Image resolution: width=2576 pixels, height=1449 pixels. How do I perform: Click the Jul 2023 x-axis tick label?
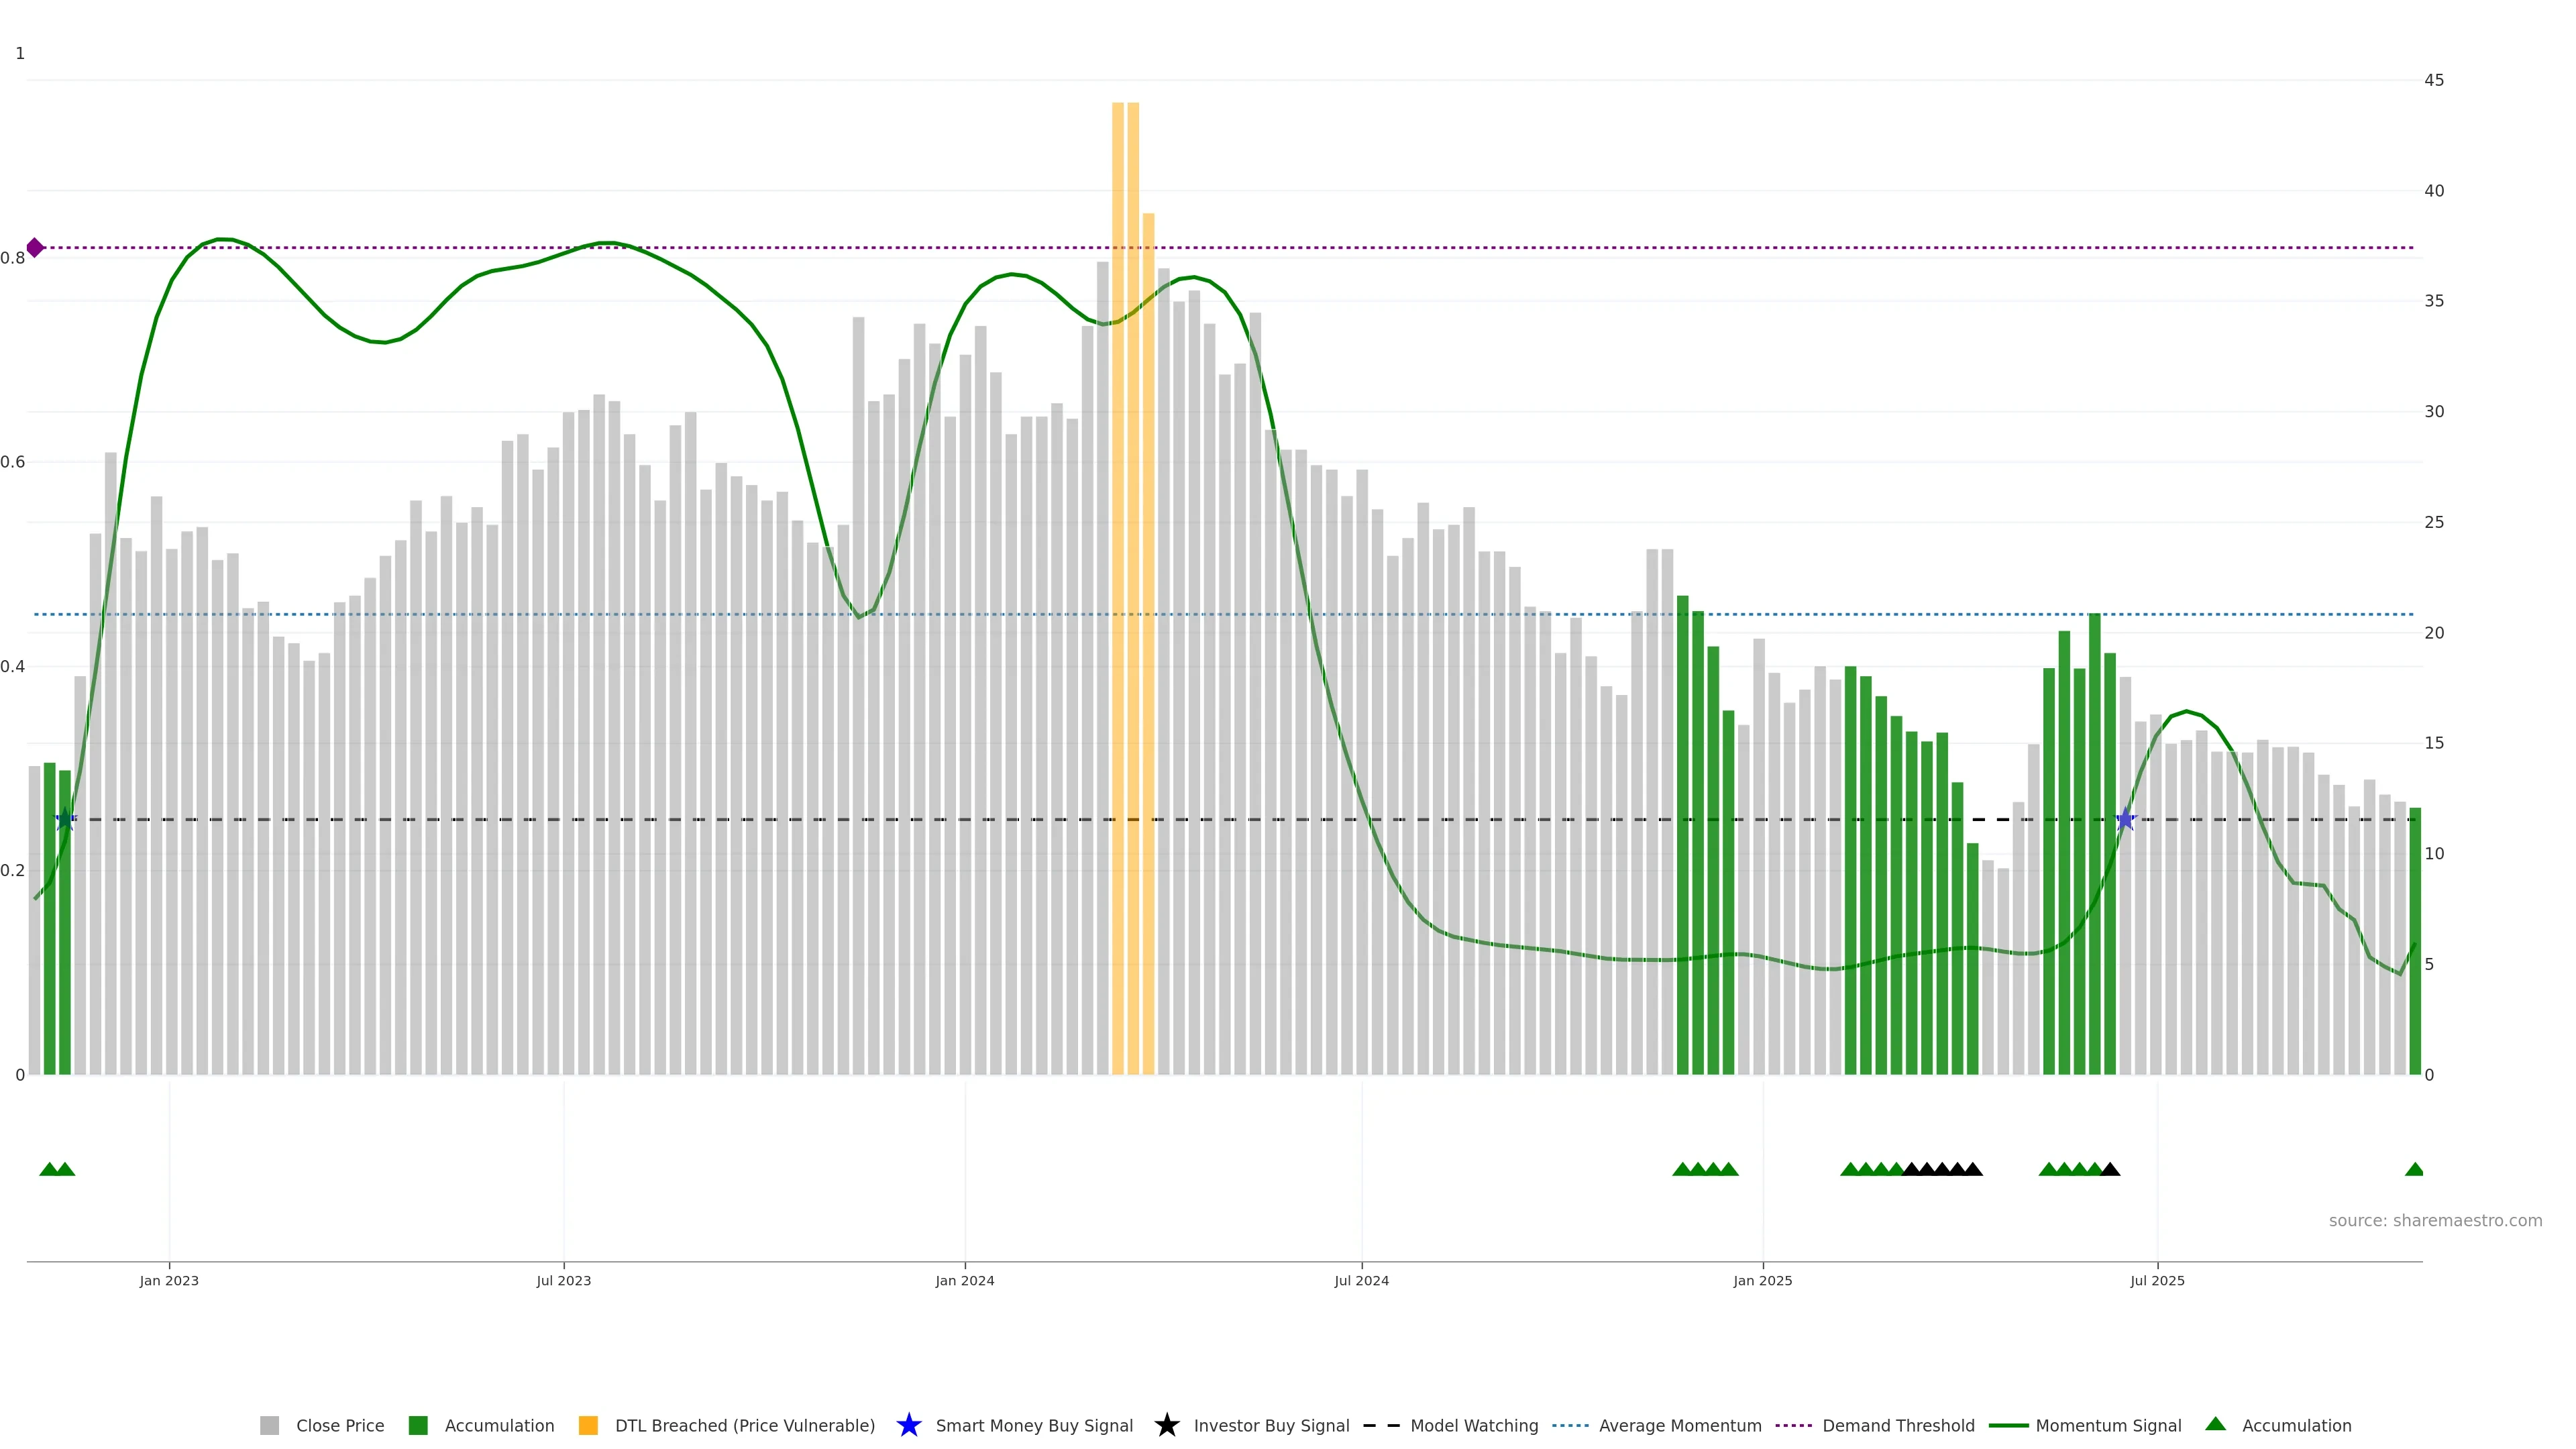tap(563, 1280)
